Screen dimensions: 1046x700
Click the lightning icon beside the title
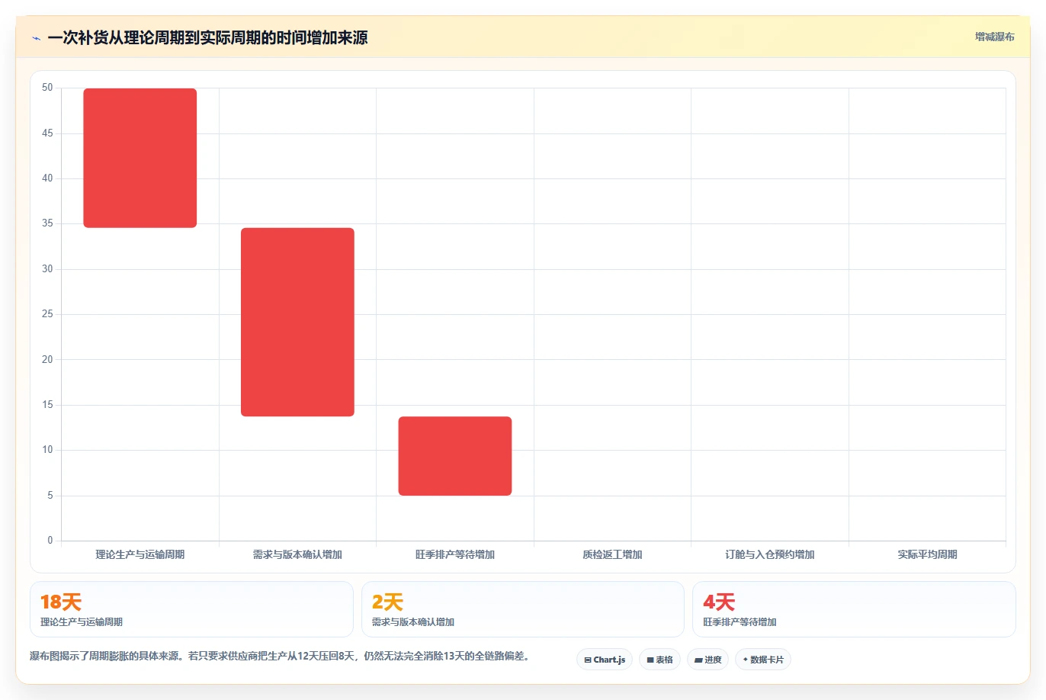(x=36, y=38)
